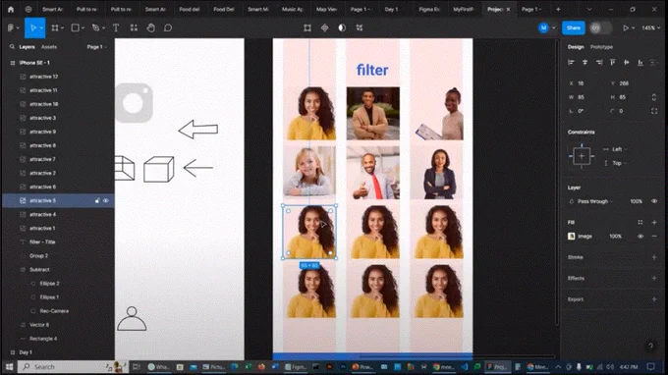Open the Resources tool
The width and height of the screenshot is (668, 375).
134,27
